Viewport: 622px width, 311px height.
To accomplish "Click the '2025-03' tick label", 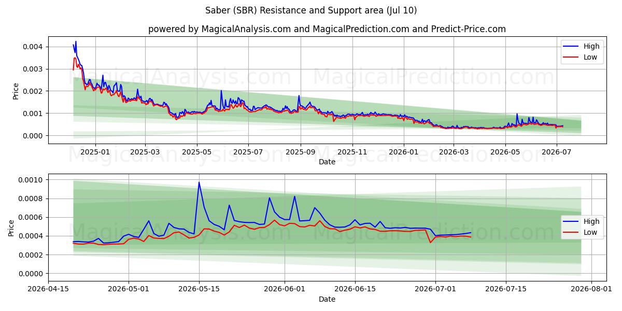I will (x=145, y=152).
